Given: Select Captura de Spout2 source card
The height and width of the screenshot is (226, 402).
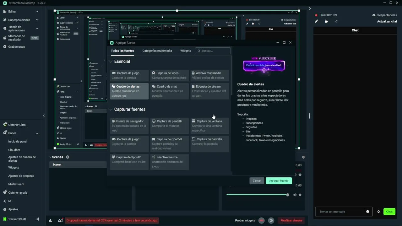Looking at the screenshot, I should 129,162.
